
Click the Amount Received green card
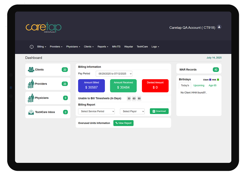123,86
